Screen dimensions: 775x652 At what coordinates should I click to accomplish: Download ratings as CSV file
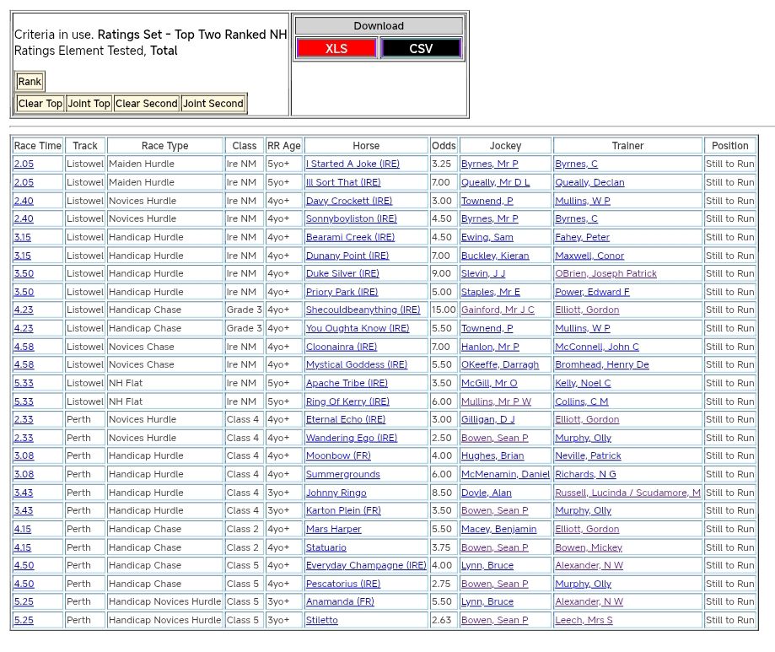421,48
